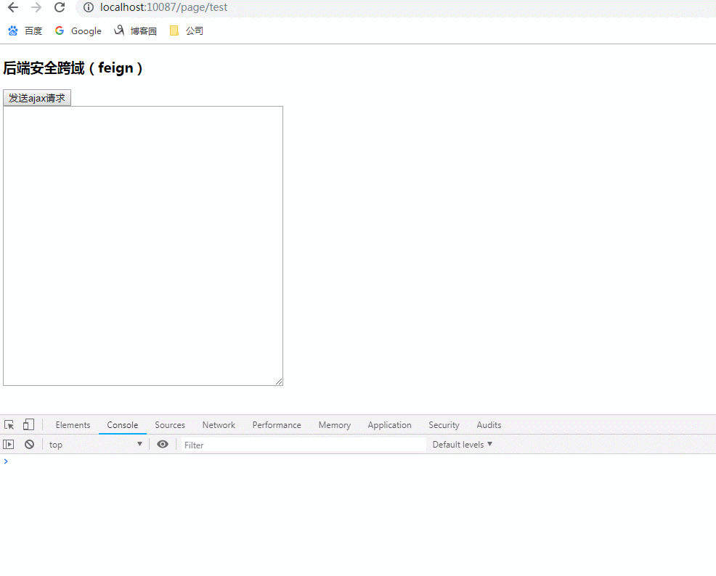Show the console sidebar icon
The image size is (716, 576).
9,444
